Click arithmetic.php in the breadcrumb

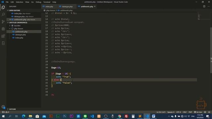(66, 10)
